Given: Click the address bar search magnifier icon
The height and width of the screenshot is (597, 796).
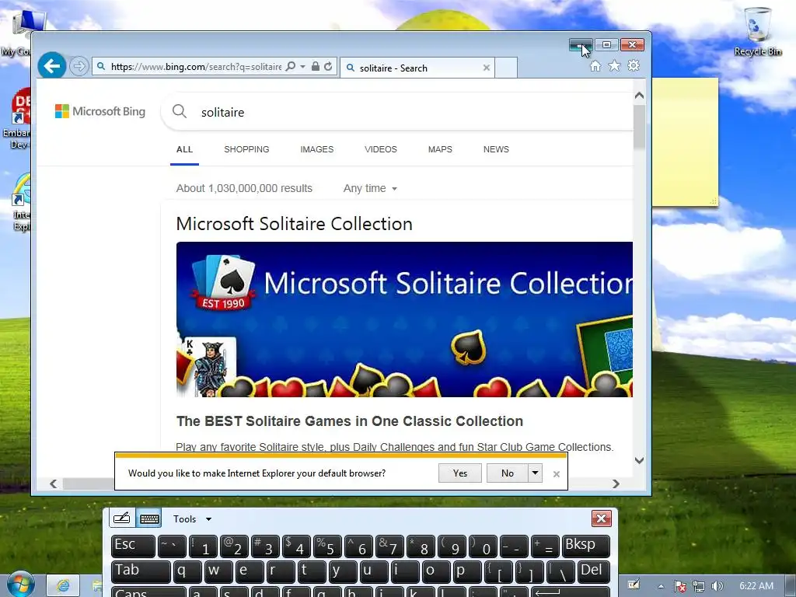Looking at the screenshot, I should pyautogui.click(x=291, y=67).
